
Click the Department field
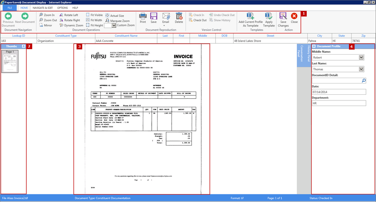point(339,103)
